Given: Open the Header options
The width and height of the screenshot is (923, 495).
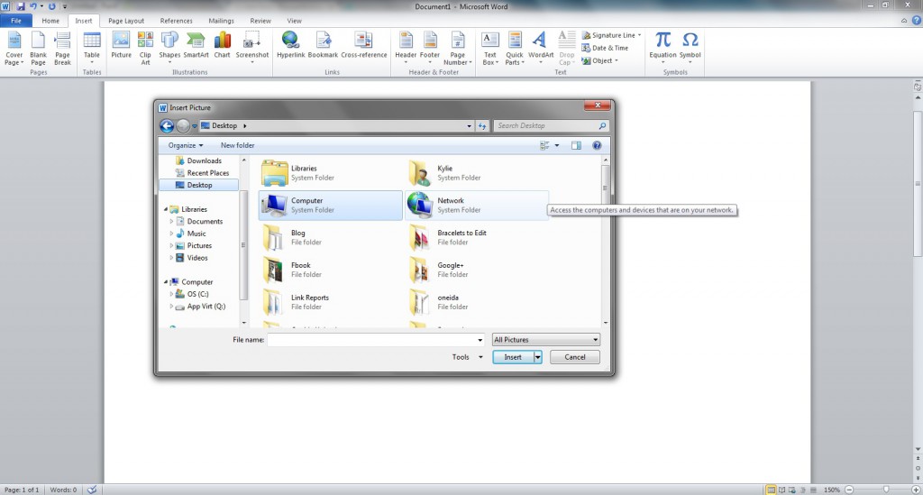Looking at the screenshot, I should (406, 49).
